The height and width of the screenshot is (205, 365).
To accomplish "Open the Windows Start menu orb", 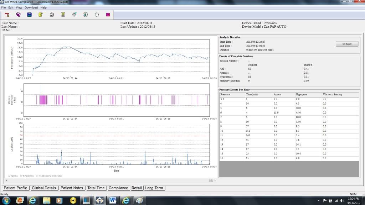I will (x=6, y=200).
